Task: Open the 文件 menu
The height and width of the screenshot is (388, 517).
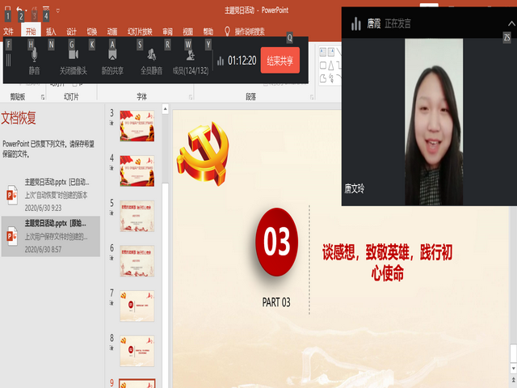Action: pyautogui.click(x=8, y=32)
